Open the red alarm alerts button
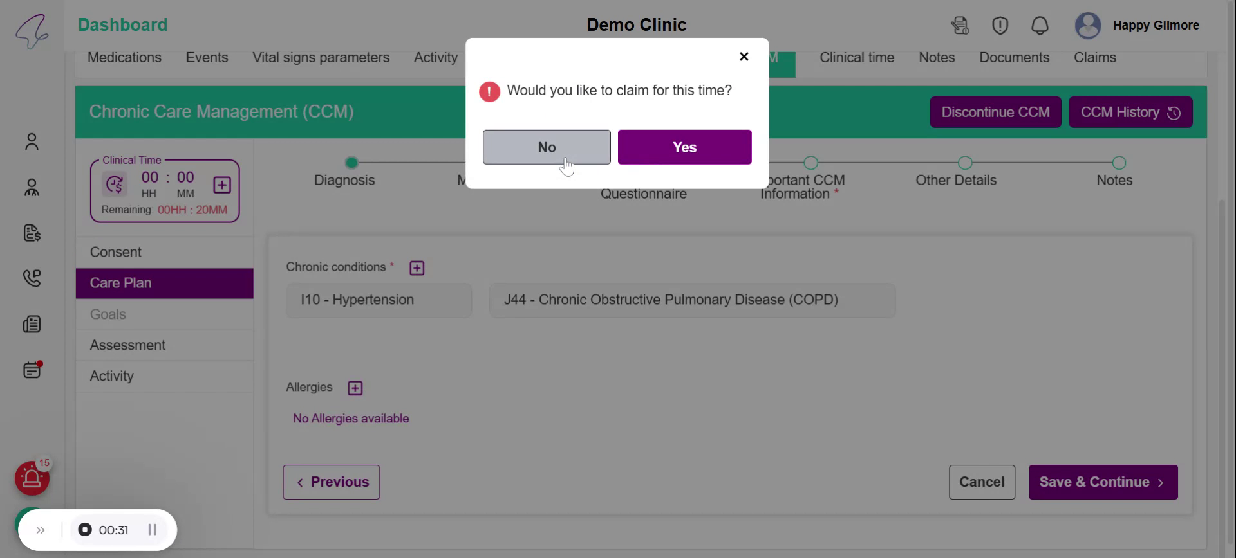The height and width of the screenshot is (558, 1236). coord(32,478)
